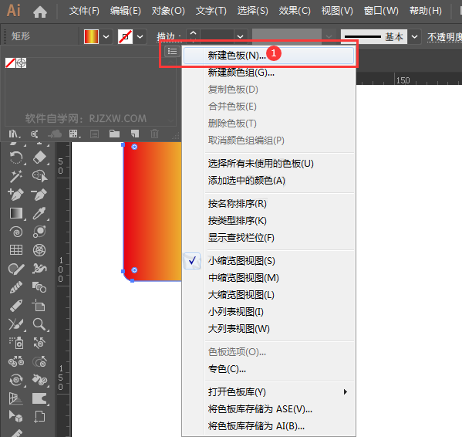The width and height of the screenshot is (462, 437).
Task: Choose 按类型排序(K)
Action: click(x=268, y=221)
